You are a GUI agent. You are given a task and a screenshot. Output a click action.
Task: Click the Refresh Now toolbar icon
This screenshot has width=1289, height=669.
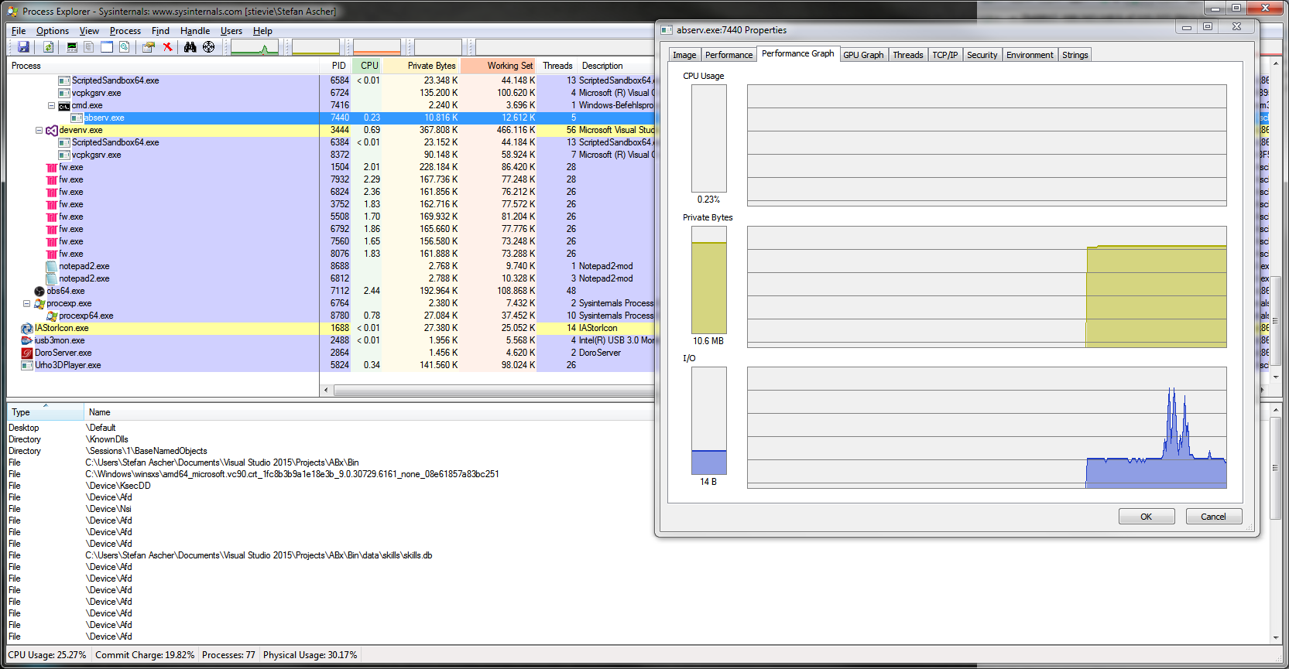click(48, 47)
